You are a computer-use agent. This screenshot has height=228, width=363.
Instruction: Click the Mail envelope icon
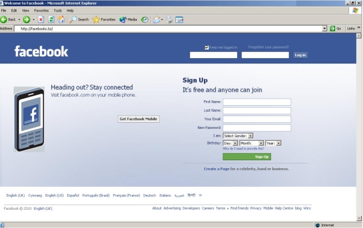point(157,20)
